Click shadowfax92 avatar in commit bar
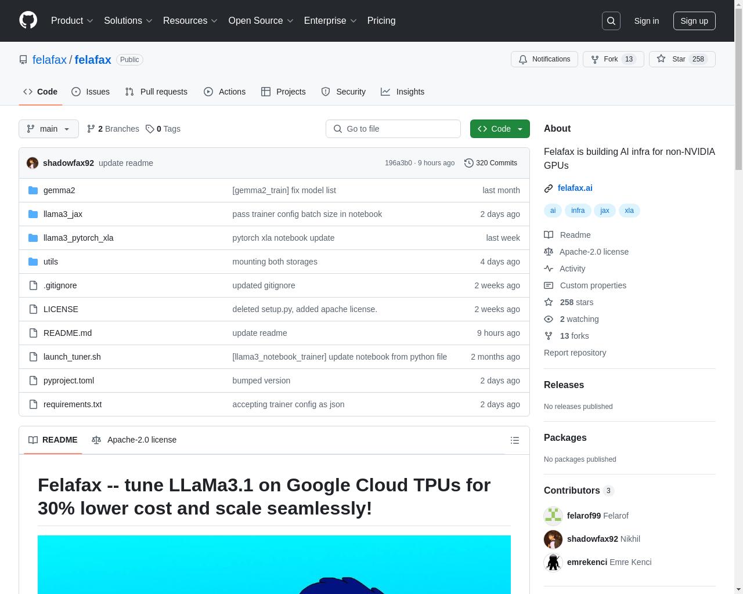743x594 pixels. [33, 163]
